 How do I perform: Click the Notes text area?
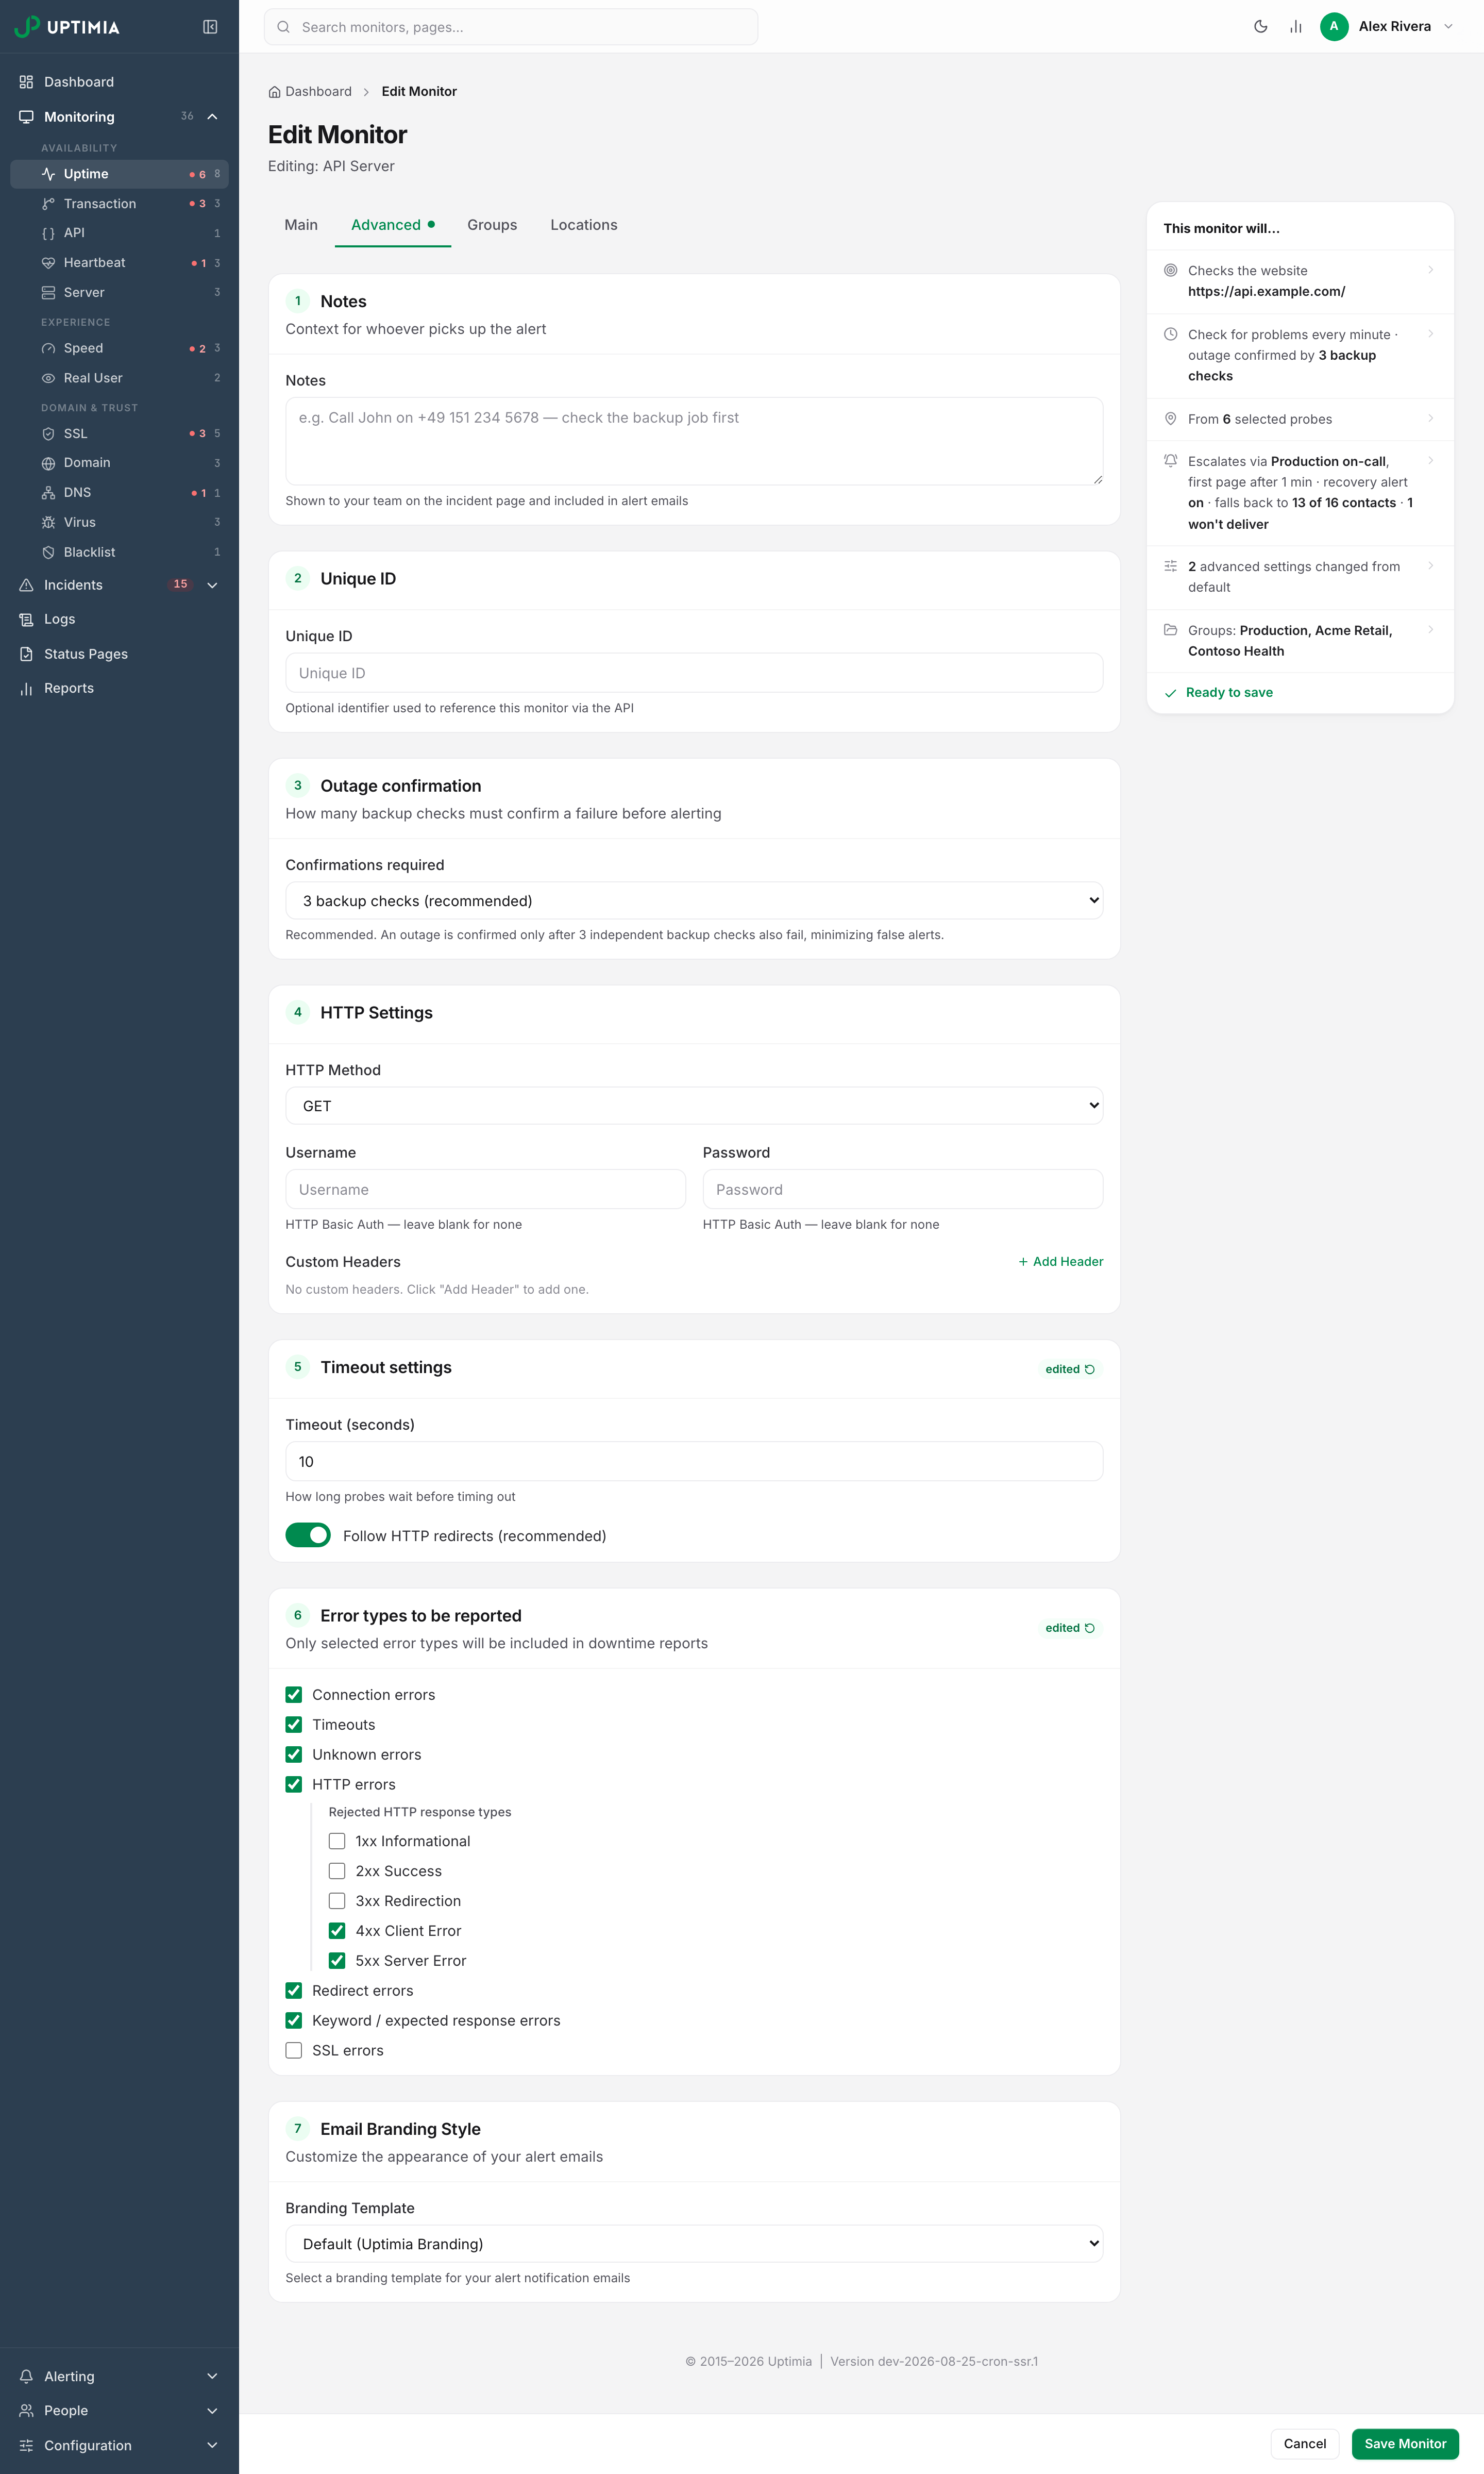[694, 441]
